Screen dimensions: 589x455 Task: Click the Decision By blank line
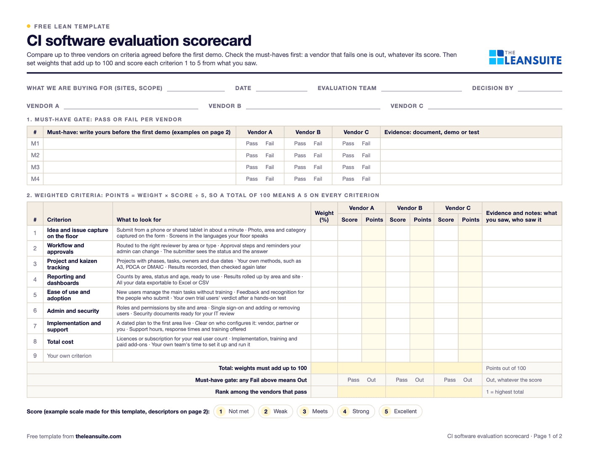click(540, 88)
